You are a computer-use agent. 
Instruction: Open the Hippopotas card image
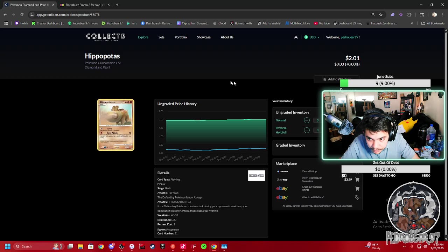(115, 125)
